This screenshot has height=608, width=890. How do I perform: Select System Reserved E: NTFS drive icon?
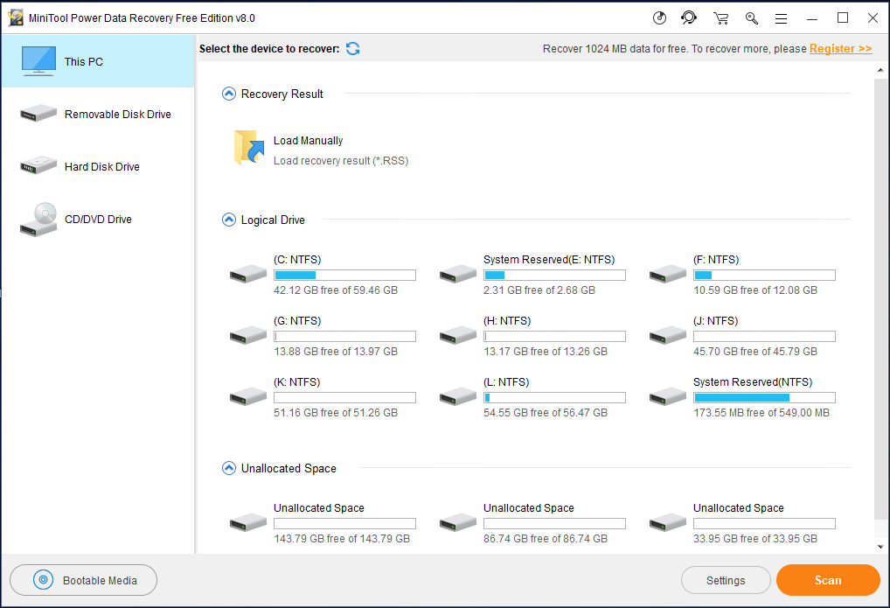(458, 274)
